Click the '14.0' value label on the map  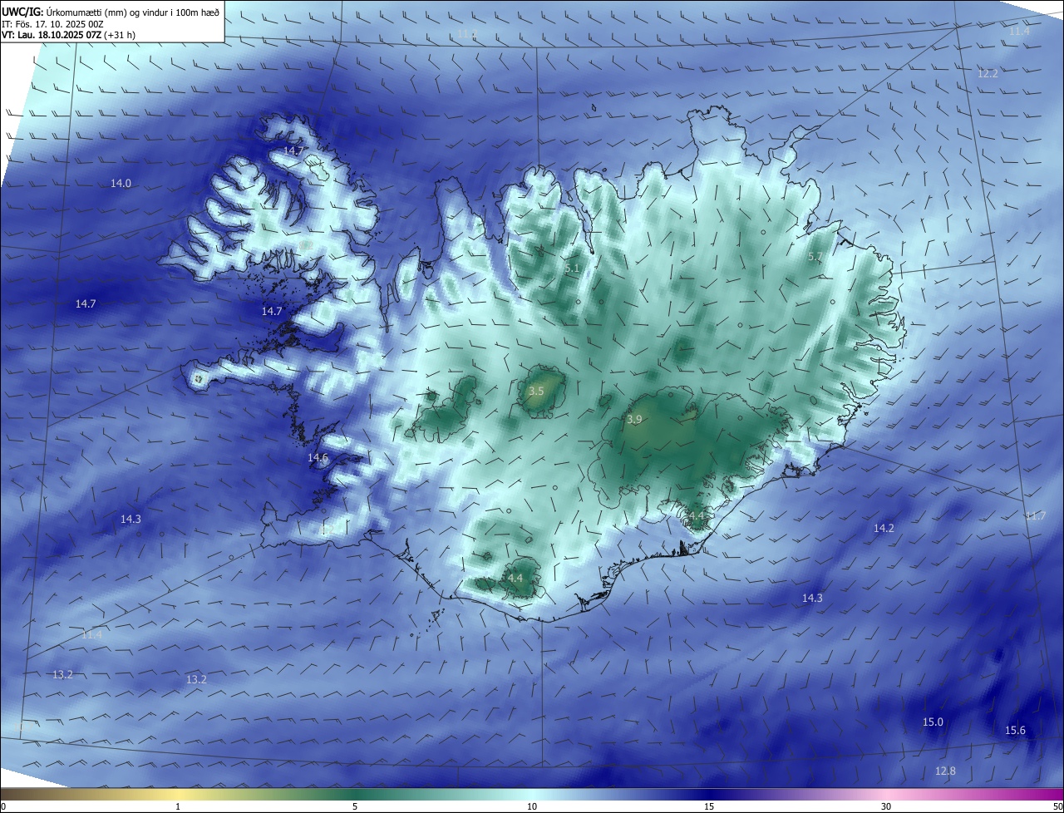tap(121, 183)
